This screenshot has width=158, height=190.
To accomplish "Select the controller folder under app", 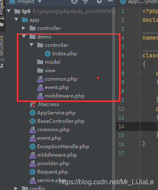I will click(x=45, y=28).
